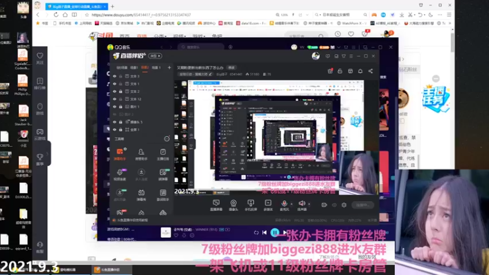The width and height of the screenshot is (489, 275).
Task: Click the recording camera icon beside settings
Action: point(325,205)
